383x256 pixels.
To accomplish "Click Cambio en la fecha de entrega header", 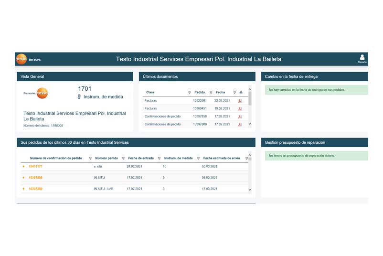I will pyautogui.click(x=315, y=76).
